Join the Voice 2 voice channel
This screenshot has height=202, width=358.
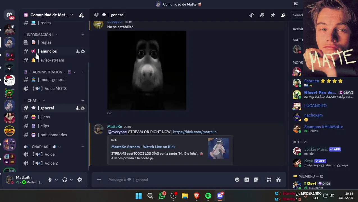(x=54, y=163)
